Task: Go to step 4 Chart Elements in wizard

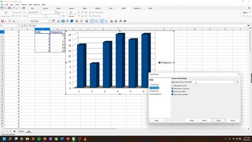Action: pos(155,94)
